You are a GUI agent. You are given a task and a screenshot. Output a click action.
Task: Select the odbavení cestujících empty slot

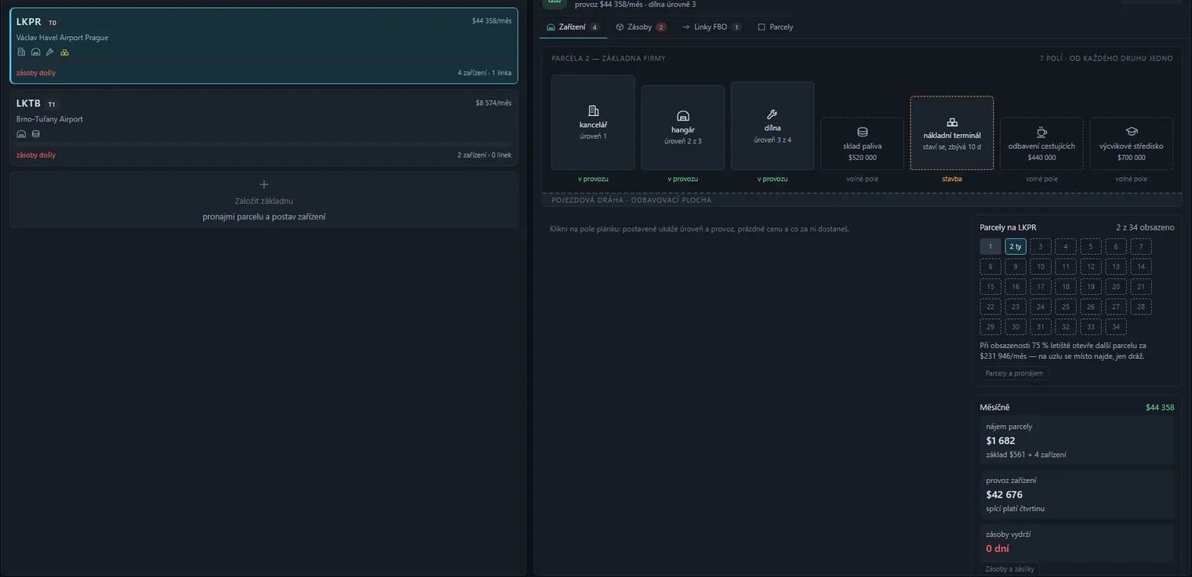click(1041, 143)
